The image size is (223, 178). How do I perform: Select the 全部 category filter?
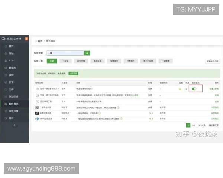[x=52, y=61]
